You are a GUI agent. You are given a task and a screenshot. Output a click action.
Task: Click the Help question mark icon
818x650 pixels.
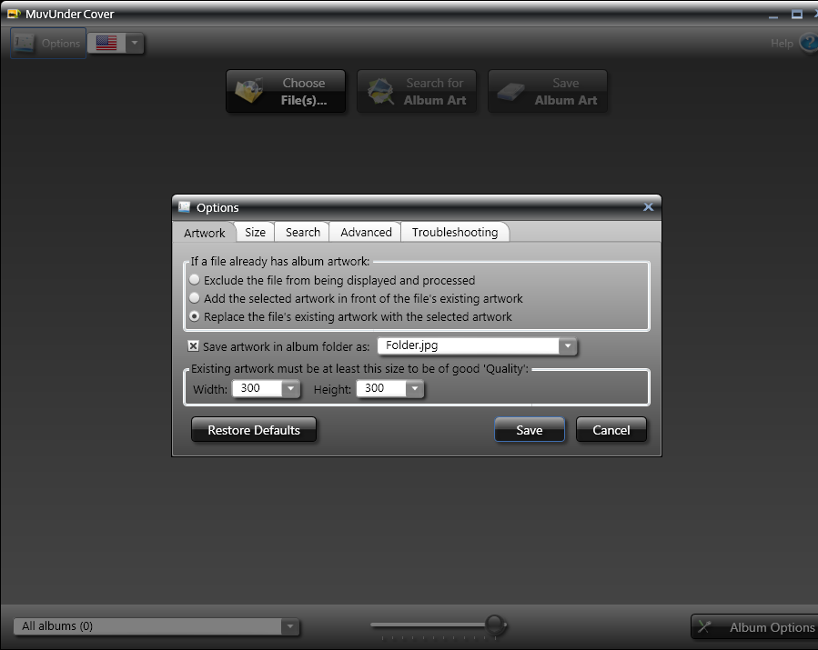click(808, 43)
